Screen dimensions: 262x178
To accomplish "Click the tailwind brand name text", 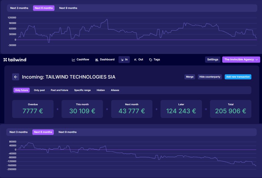I will pyautogui.click(x=17, y=60).
